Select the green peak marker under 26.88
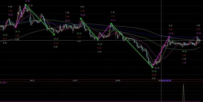This screenshot has width=203, height=102. [x=81, y=19]
